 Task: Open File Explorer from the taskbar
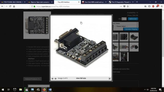point(20,90)
